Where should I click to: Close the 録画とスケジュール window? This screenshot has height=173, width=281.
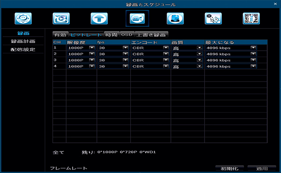coord(275,4)
